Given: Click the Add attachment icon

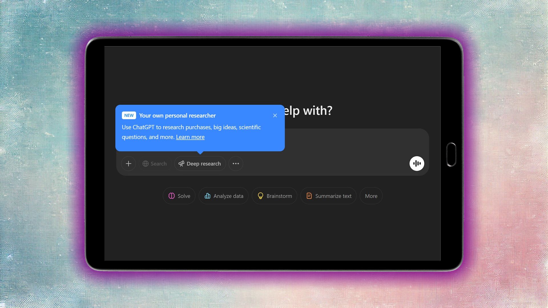Looking at the screenshot, I should [128, 163].
